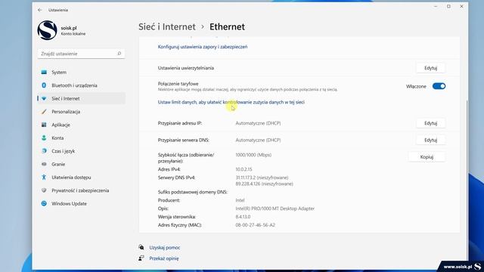Click the Aplikacje icon

pyautogui.click(x=44, y=125)
